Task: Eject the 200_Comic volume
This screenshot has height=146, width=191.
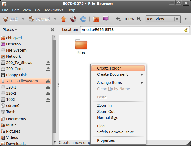Action: click(48, 69)
